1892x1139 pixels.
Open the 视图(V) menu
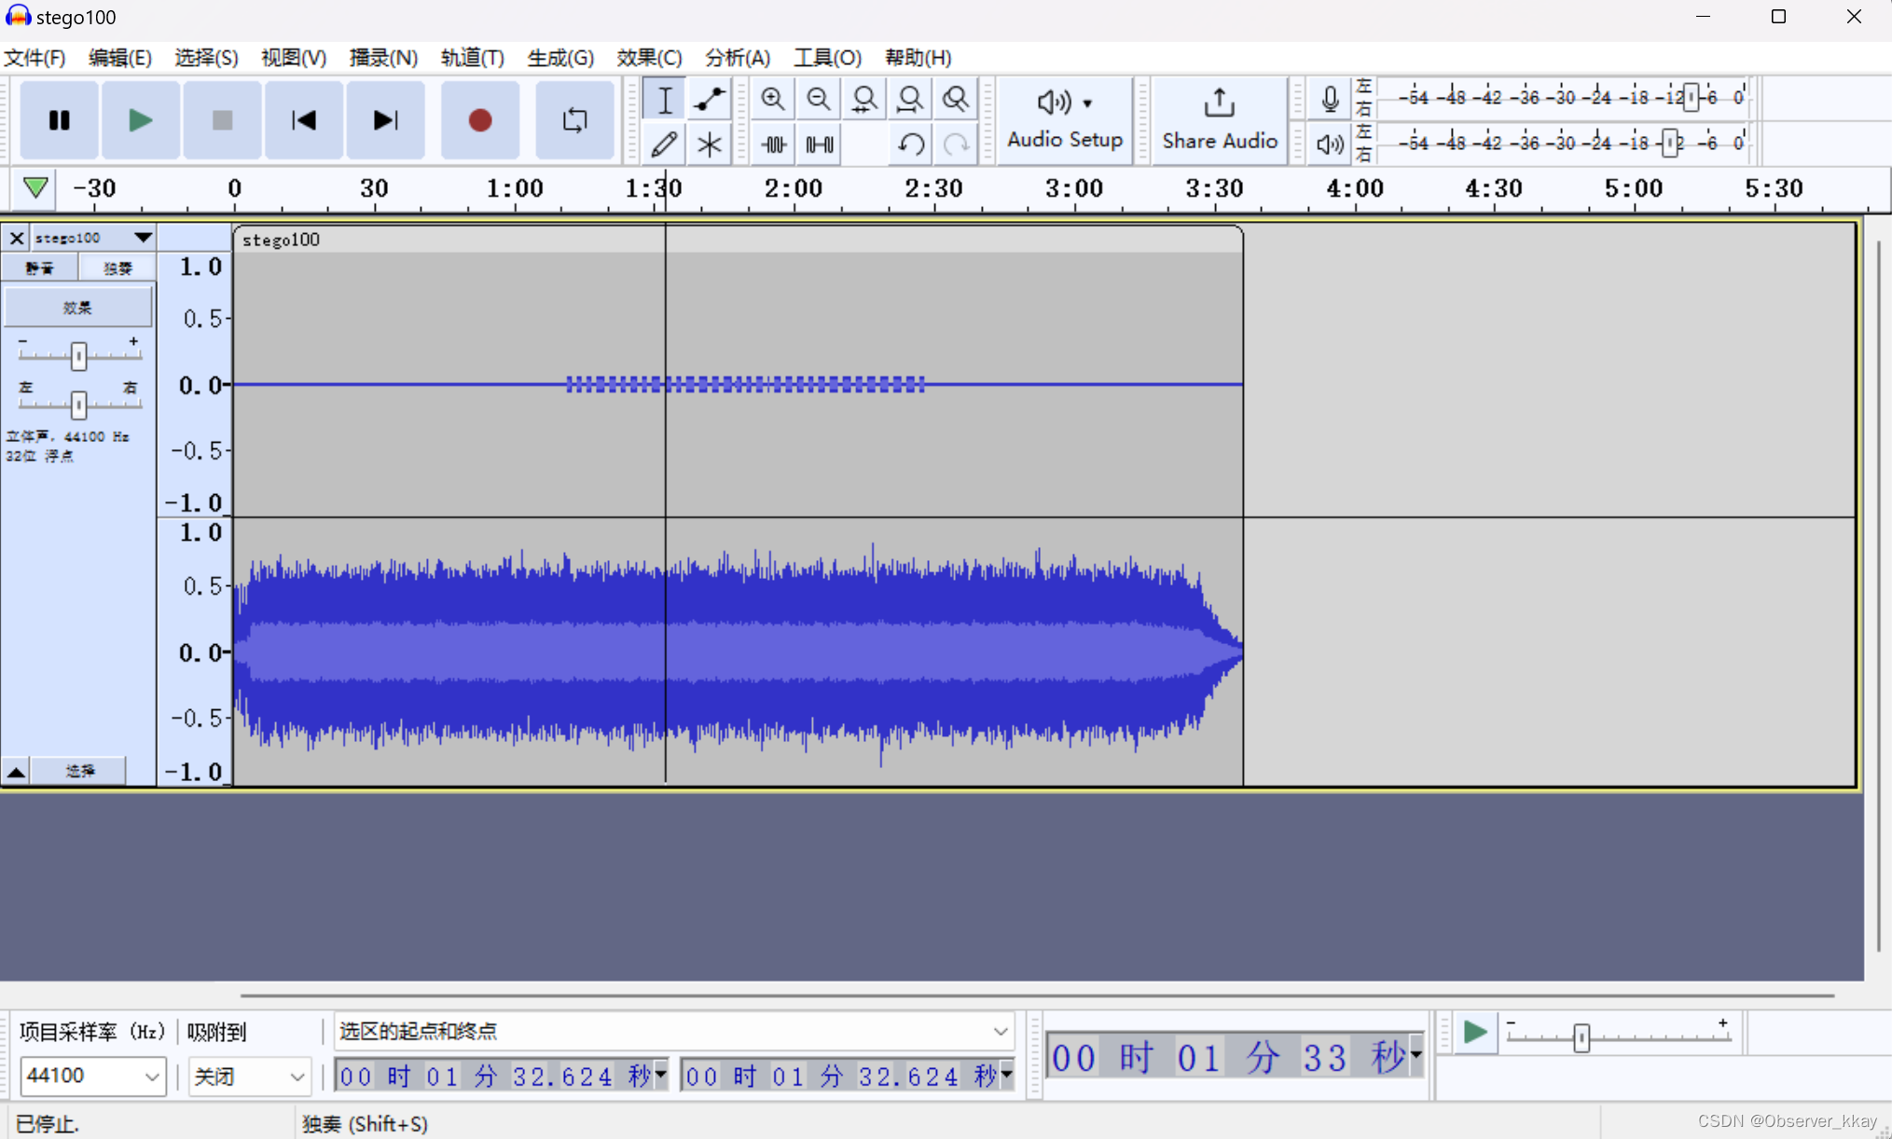(294, 58)
